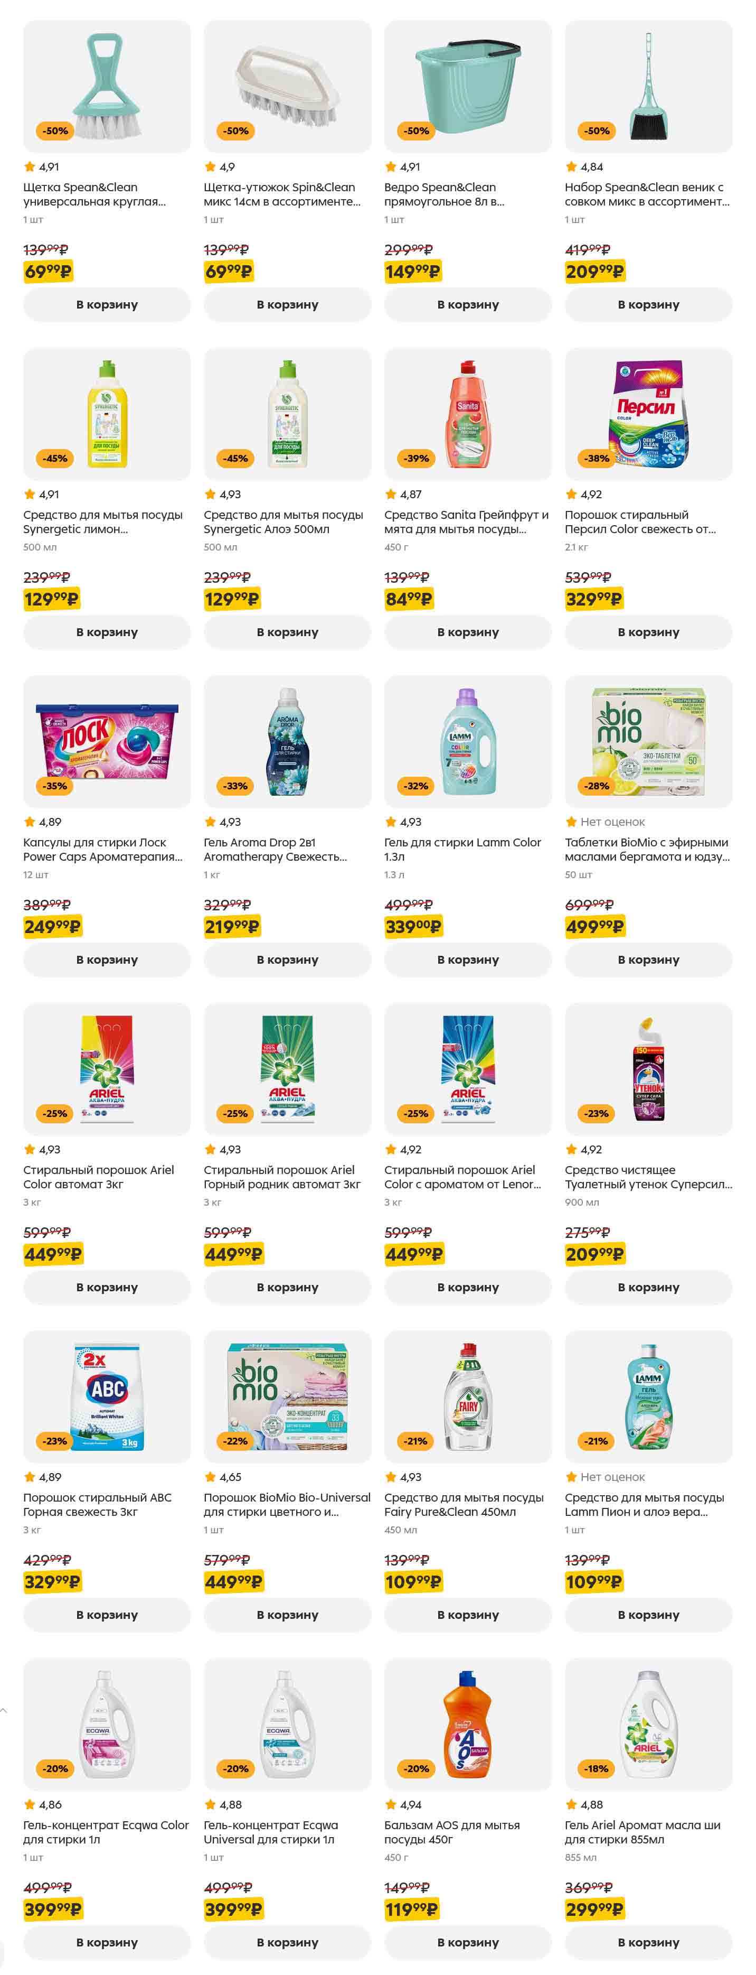This screenshot has width=756, height=1975.
Task: Click the -23% badge on ABC powder
Action: pyautogui.click(x=55, y=1441)
